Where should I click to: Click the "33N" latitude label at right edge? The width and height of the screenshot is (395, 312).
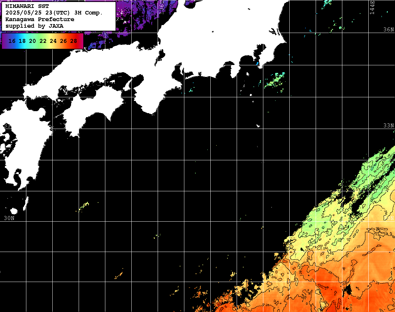[388, 126]
